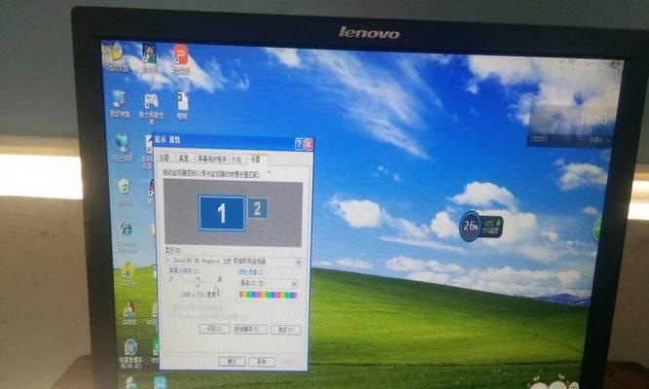Image resolution: width=649 pixels, height=389 pixels.
Task: Open the My Documents folder icon on desktop
Action: click(116, 56)
